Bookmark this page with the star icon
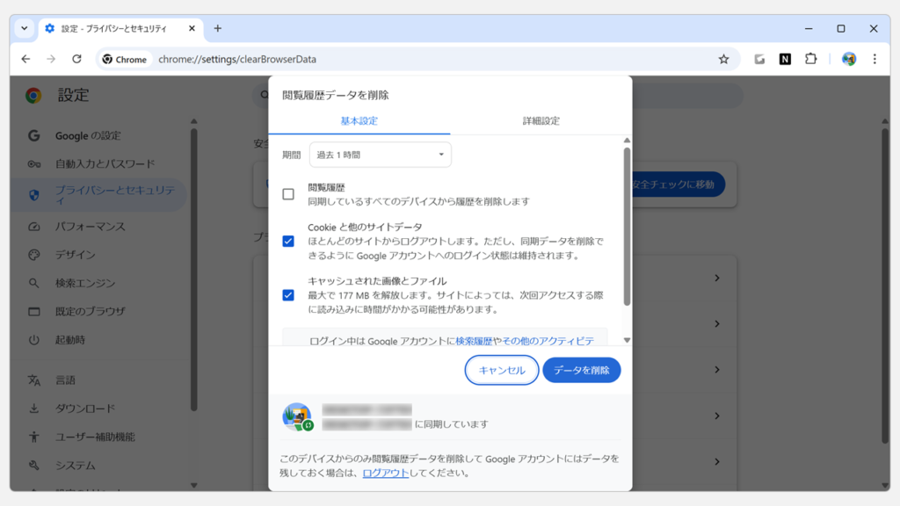The height and width of the screenshot is (506, 900). [723, 59]
